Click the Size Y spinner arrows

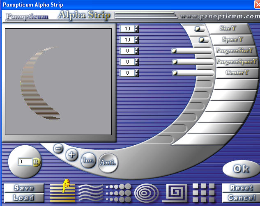coord(136,29)
